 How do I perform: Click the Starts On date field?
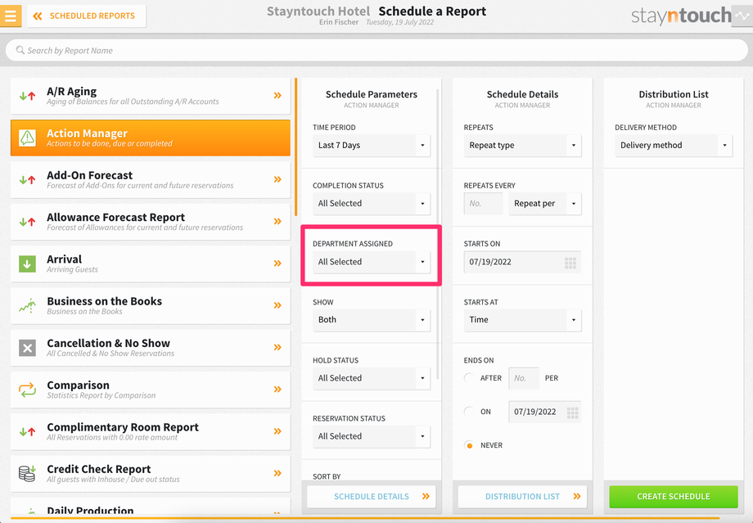tap(522, 262)
